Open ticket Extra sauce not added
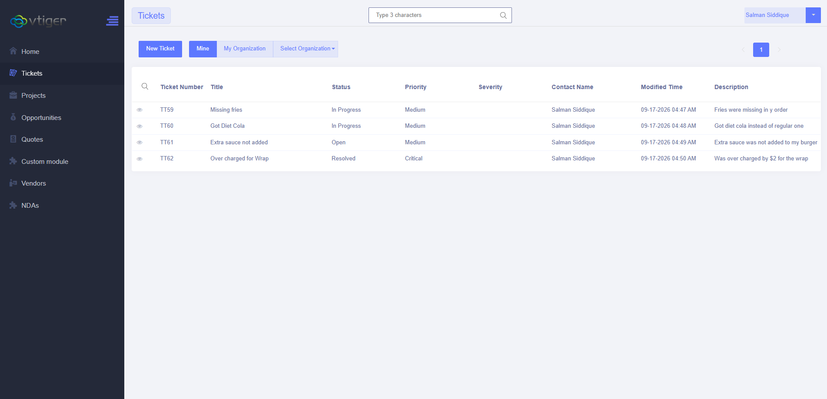Screen dimensions: 827x399 (x=239, y=142)
